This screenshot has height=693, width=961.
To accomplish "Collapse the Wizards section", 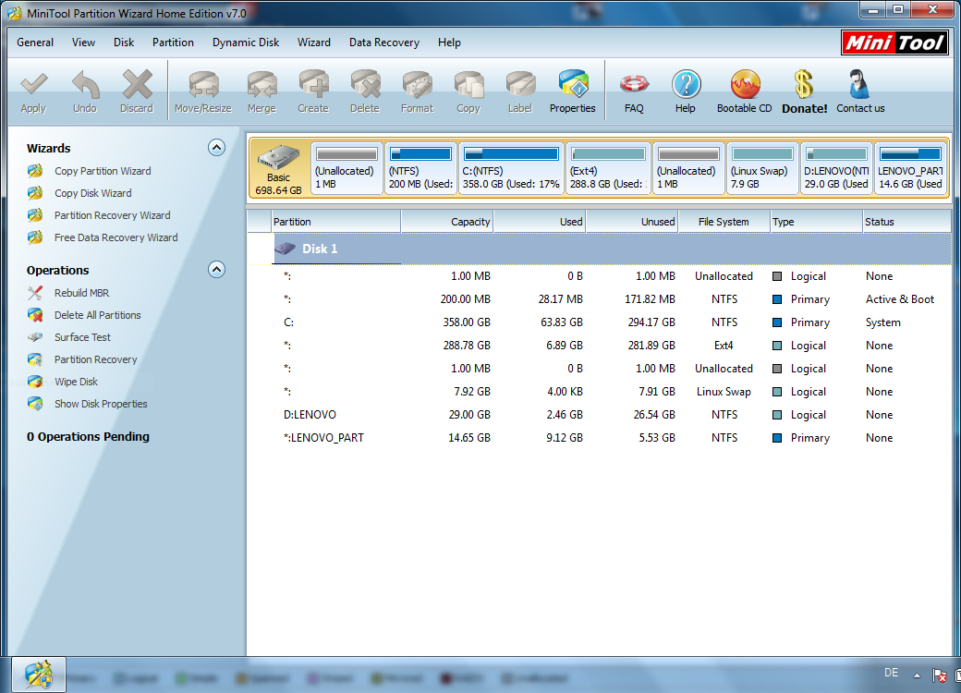I will point(216,148).
